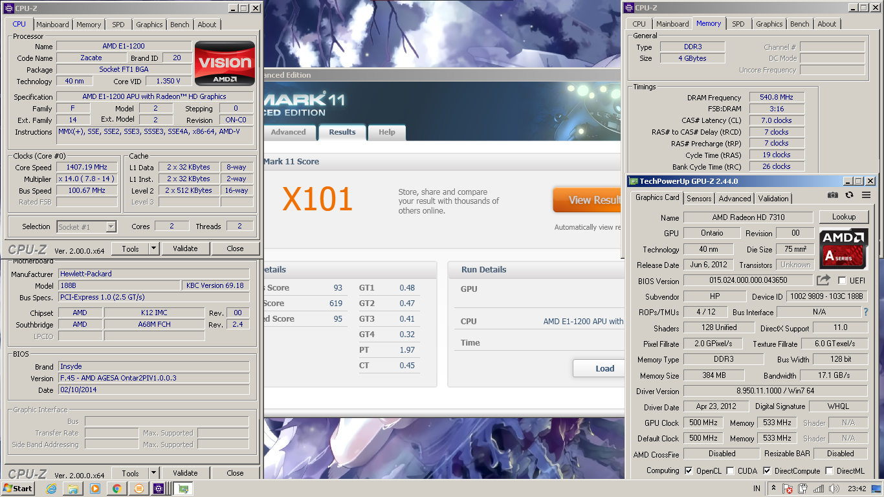
Task: Open Internet Explorer from the taskbar
Action: 52,489
